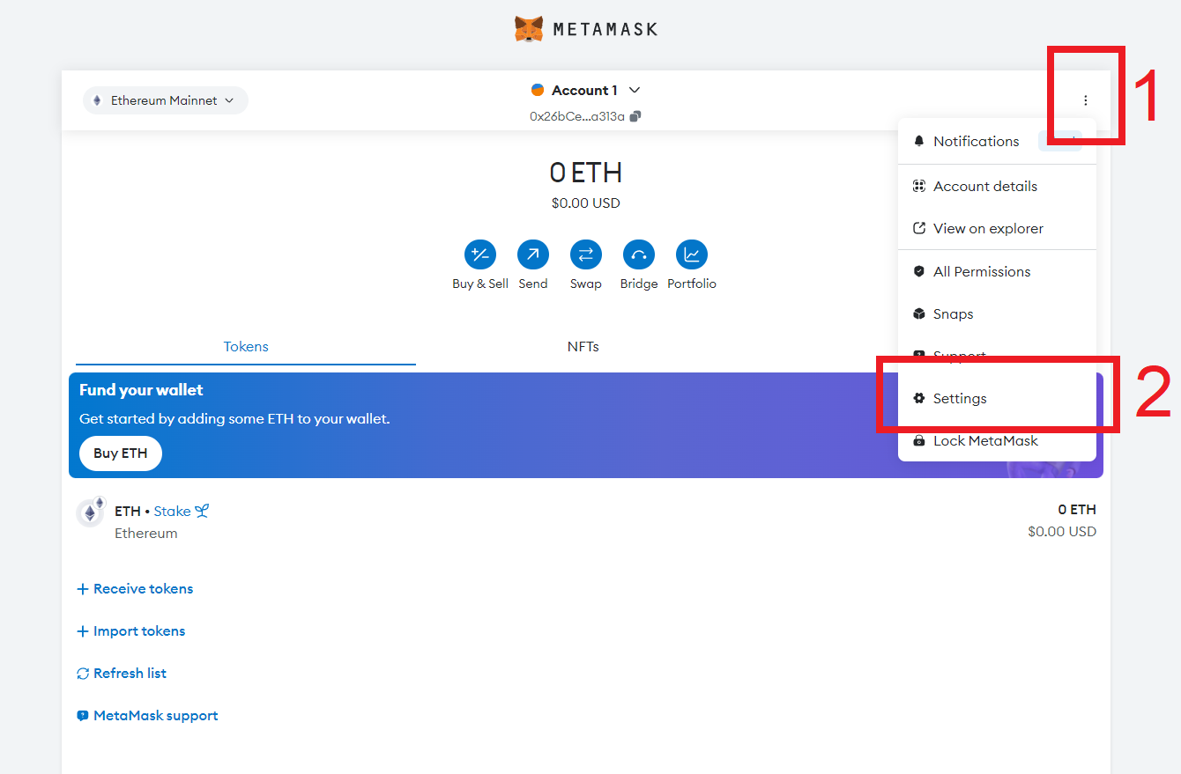Copy the account address via copy icon
Screen dimensions: 1181x774
[635, 116]
